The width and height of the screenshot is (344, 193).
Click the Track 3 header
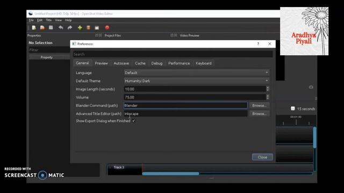pyautogui.click(x=125, y=169)
